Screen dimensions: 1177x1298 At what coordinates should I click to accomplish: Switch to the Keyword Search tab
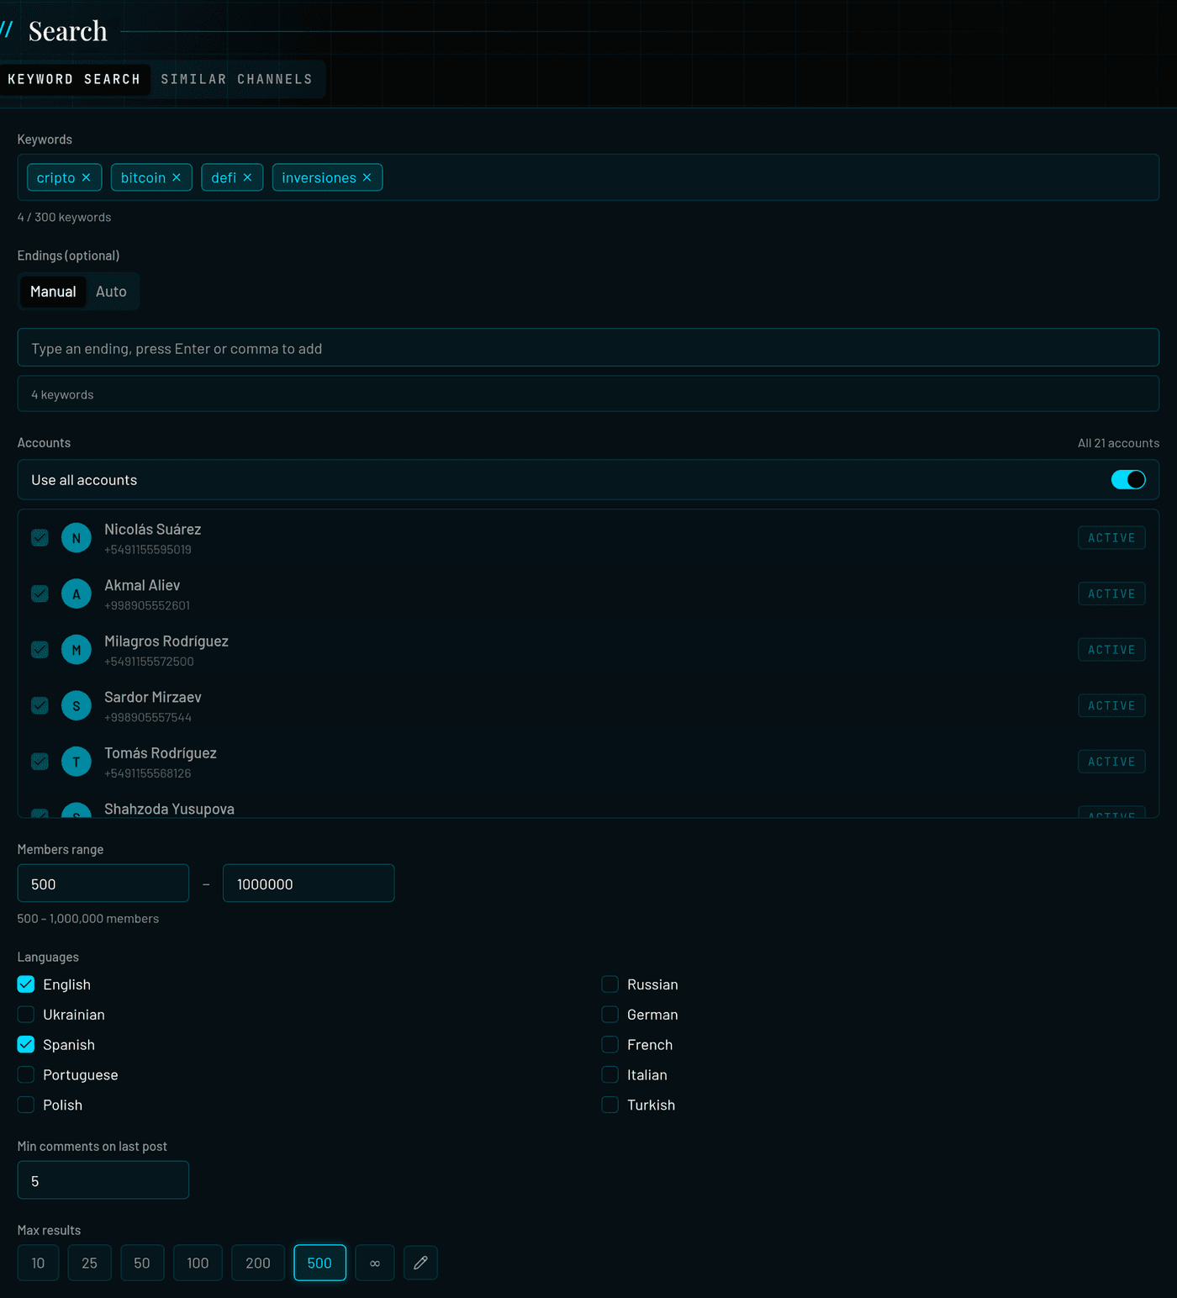[x=74, y=79]
